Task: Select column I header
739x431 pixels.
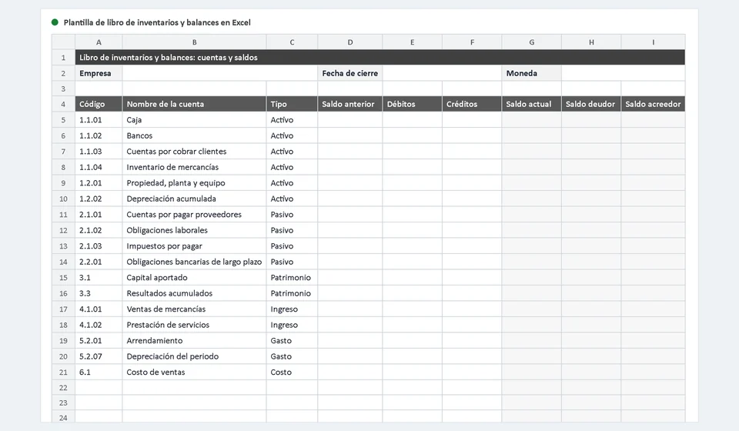Action: click(x=654, y=42)
